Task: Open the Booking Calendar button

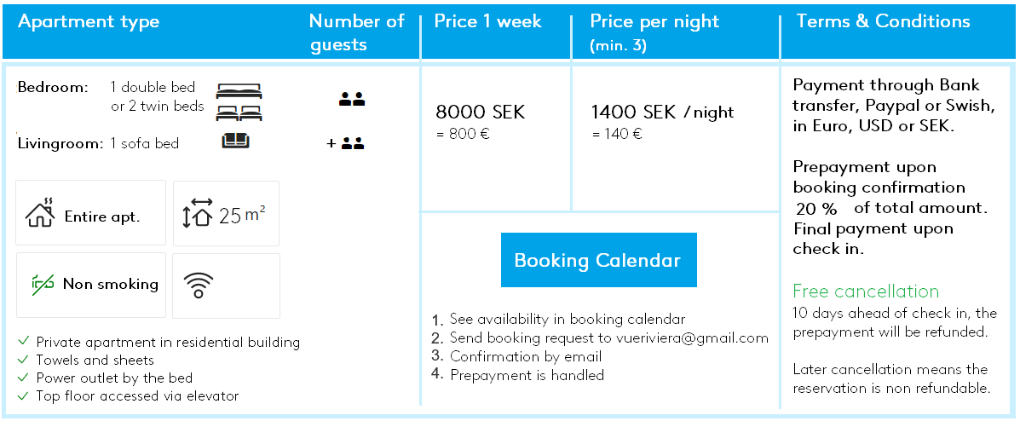Action: (598, 260)
